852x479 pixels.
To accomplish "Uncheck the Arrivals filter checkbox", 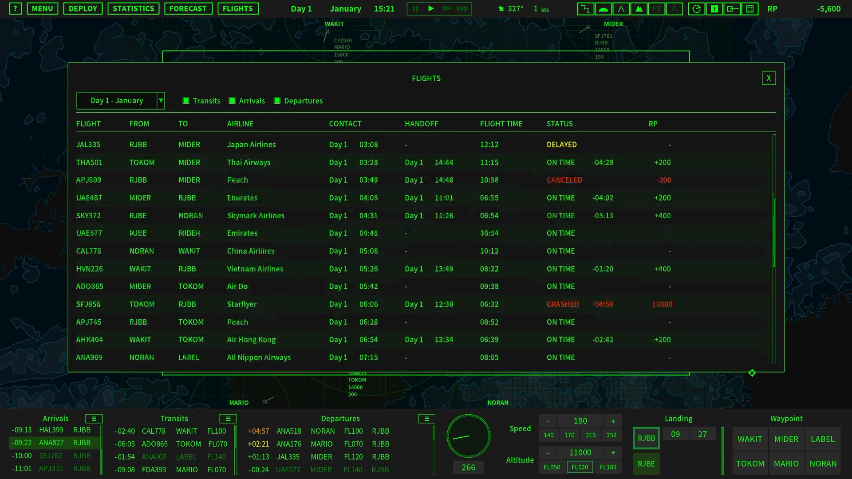I will pos(232,101).
